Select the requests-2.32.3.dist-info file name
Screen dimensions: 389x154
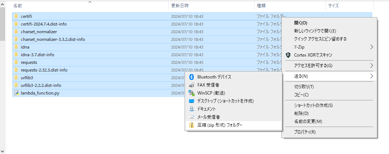[x=44, y=70]
